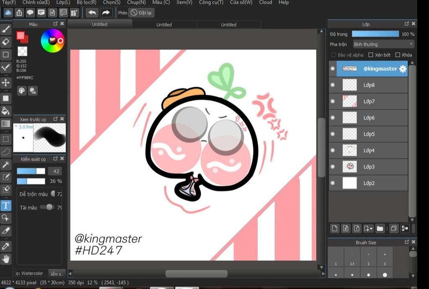Open the Chỉnh sửa(E) menu
This screenshot has width=429, height=289.
click(x=36, y=3)
